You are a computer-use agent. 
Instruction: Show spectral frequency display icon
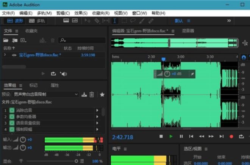[66, 20]
